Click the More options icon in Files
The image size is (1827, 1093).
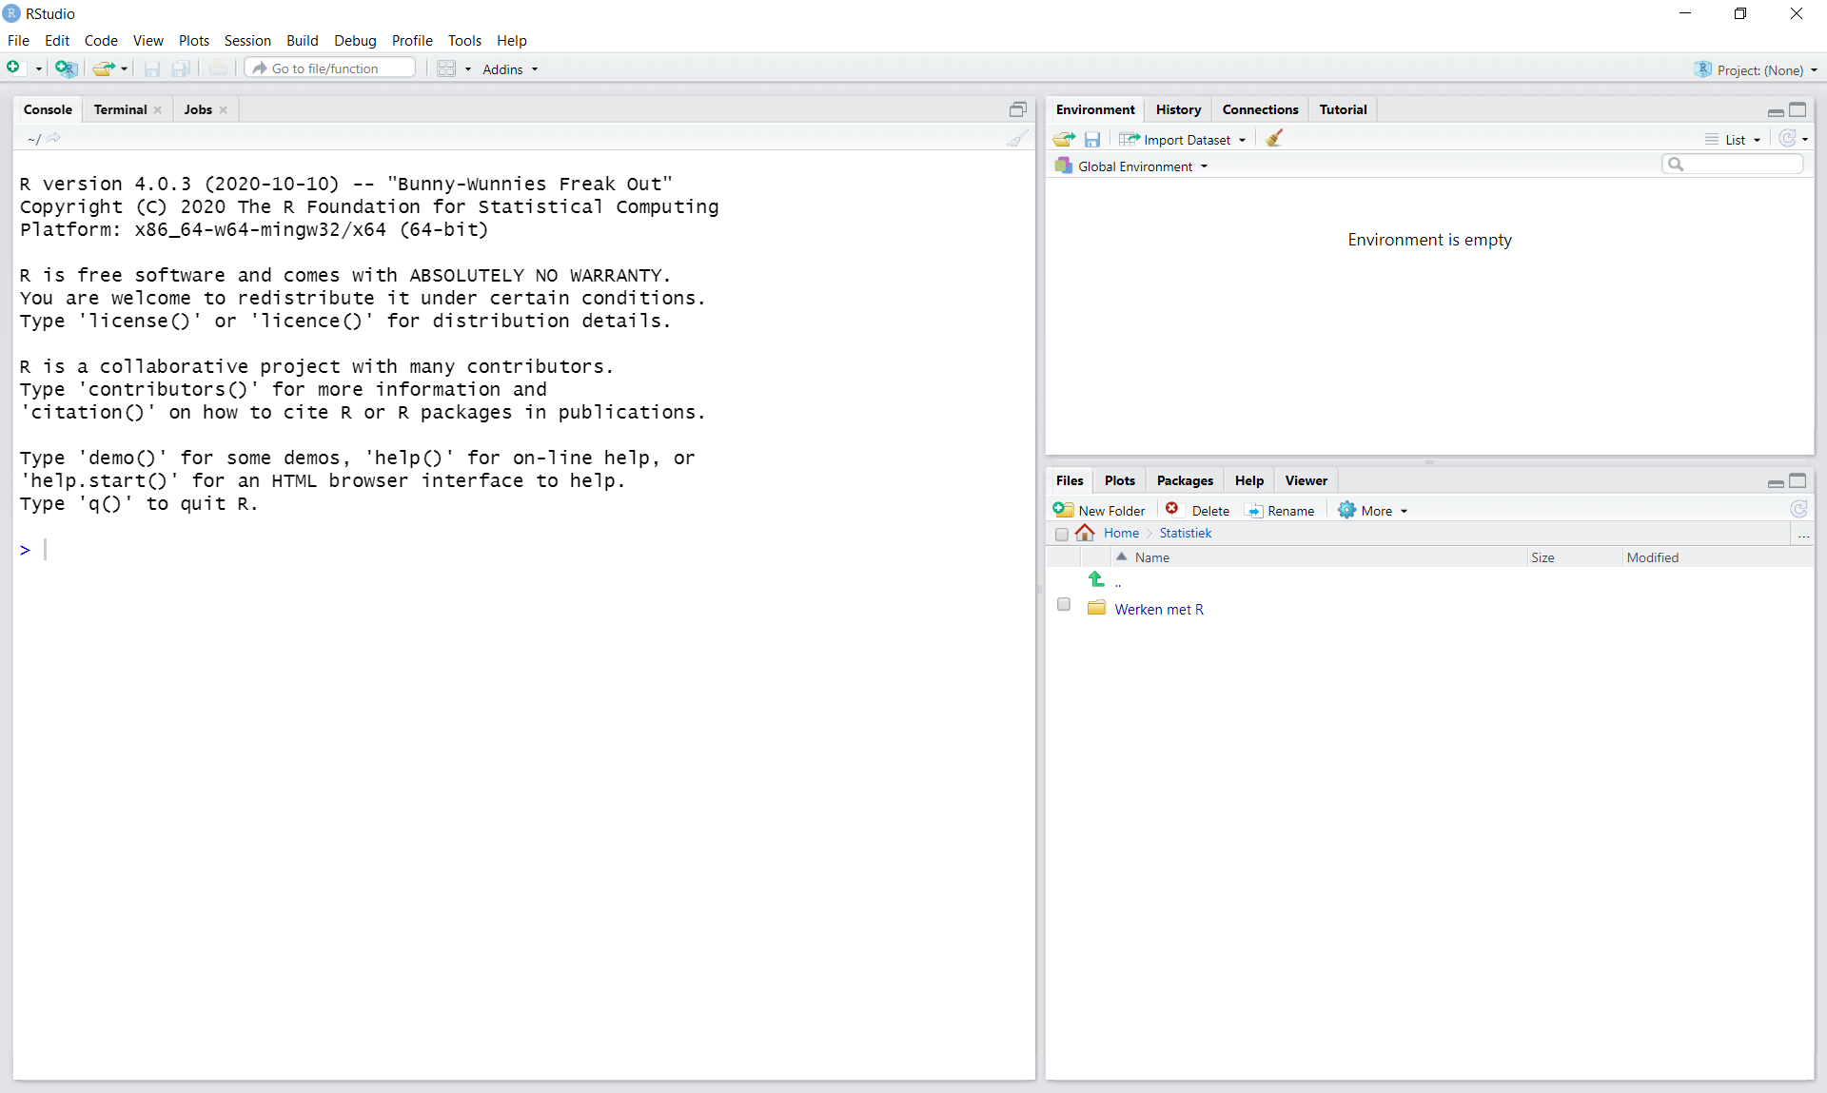click(x=1373, y=509)
